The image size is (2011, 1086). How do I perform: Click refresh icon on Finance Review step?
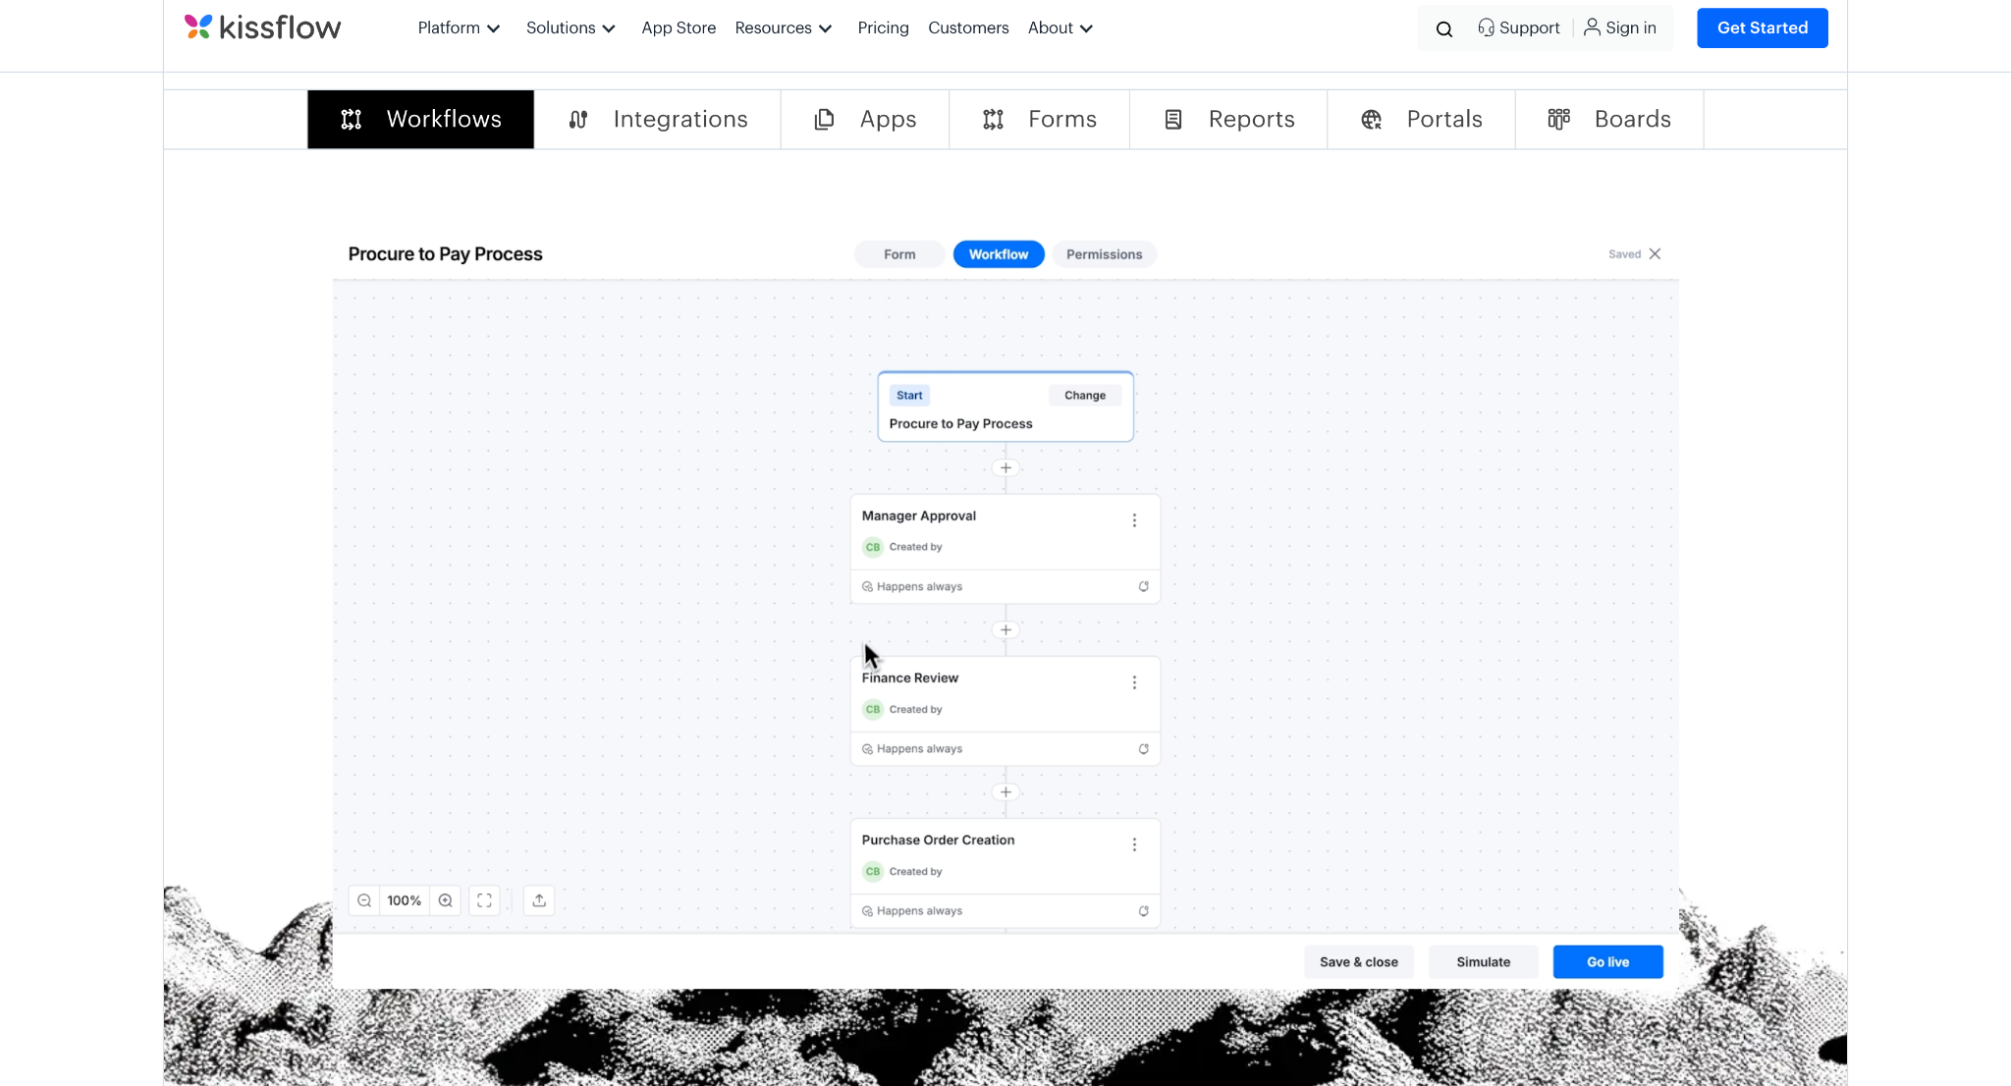click(1143, 749)
